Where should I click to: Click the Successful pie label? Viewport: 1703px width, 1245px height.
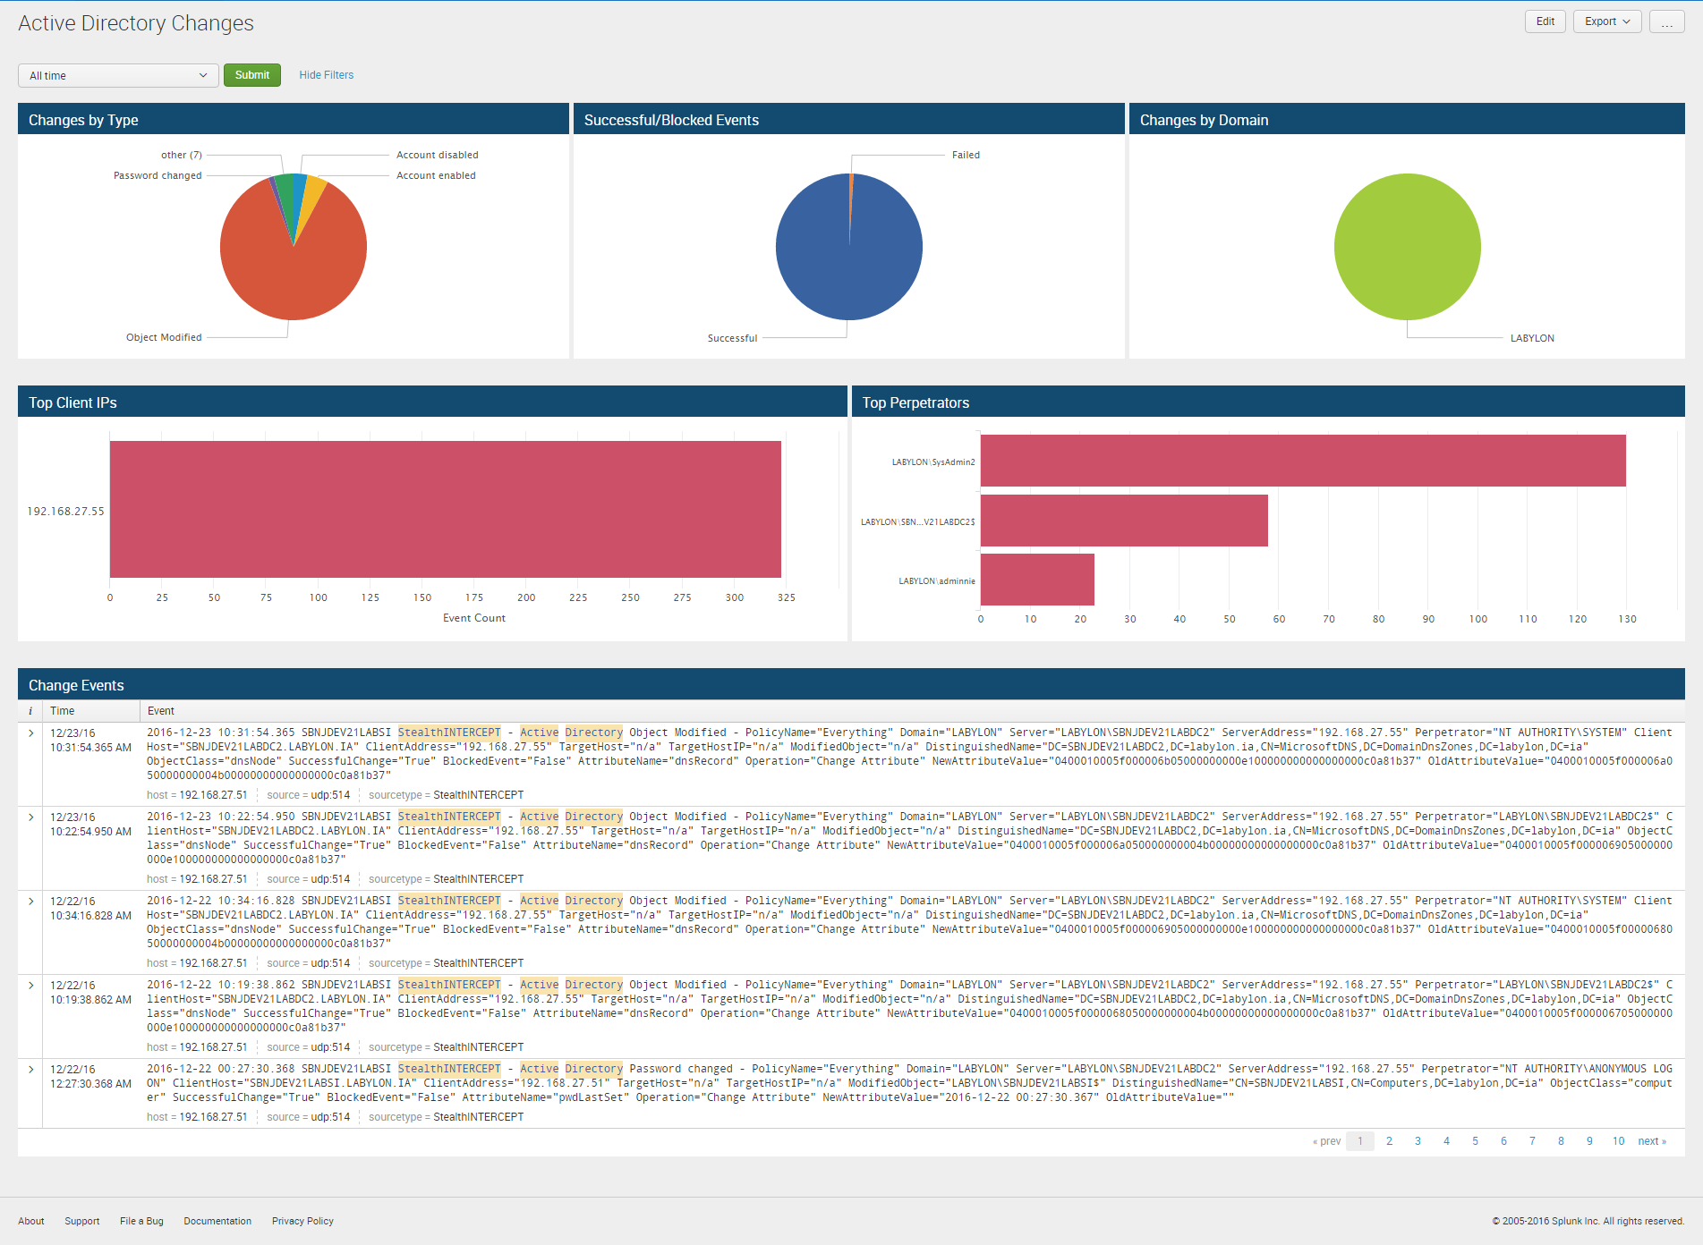pyautogui.click(x=732, y=338)
